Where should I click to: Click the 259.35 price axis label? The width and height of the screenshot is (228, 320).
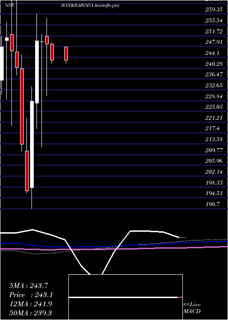[x=214, y=10]
